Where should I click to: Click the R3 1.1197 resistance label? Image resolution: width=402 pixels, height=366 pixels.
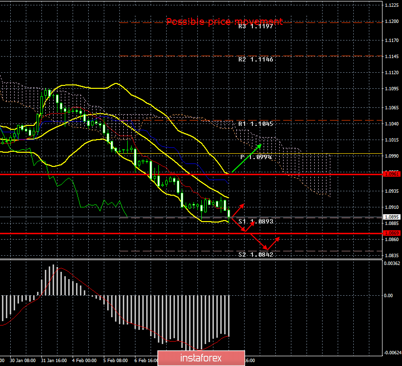click(x=256, y=26)
